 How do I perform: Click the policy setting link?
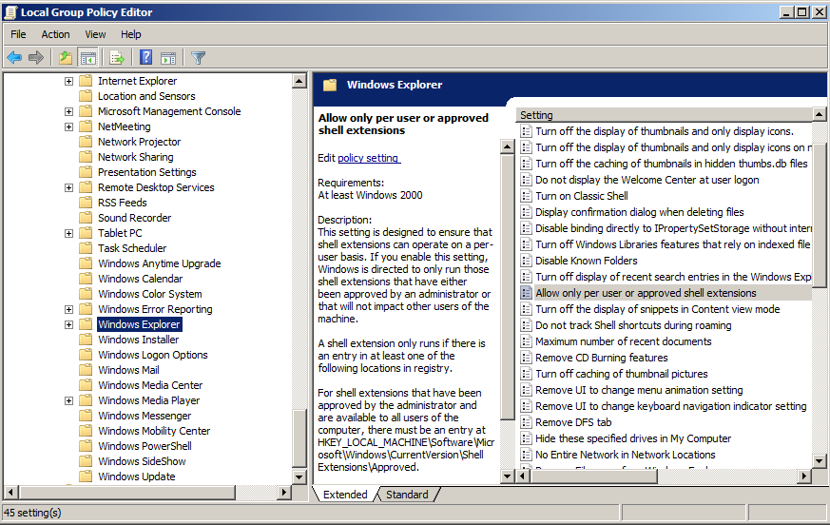[369, 158]
